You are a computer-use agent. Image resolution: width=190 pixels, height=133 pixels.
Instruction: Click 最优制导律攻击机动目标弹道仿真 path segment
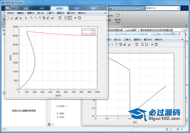click(157, 30)
